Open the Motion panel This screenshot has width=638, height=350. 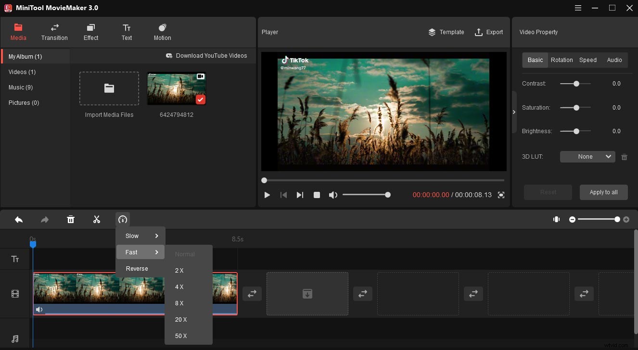(162, 32)
